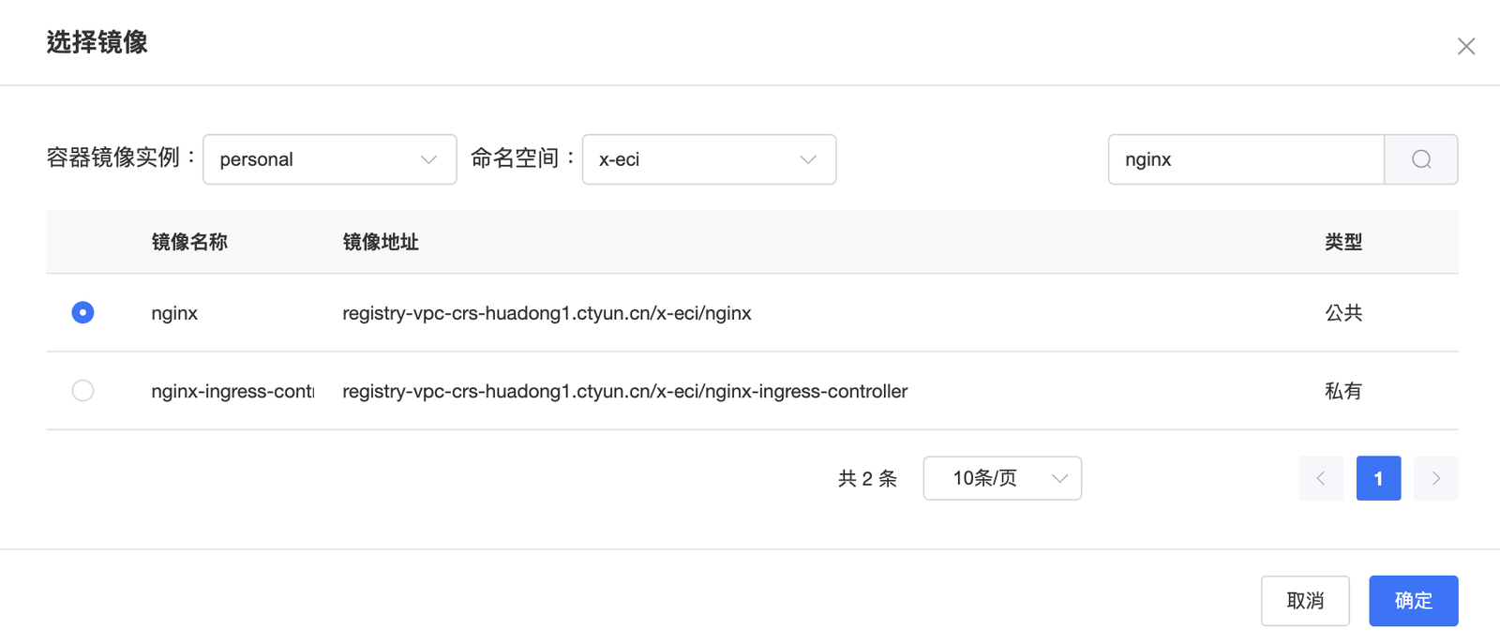This screenshot has height=644, width=1500.
Task: Click the truncated nginx-ingress-controller image name
Action: click(232, 391)
